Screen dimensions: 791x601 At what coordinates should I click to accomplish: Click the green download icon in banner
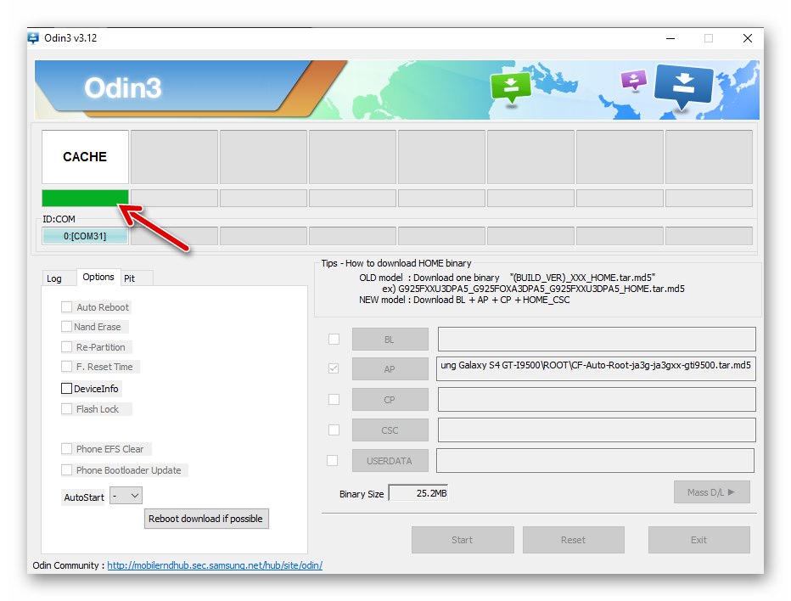(x=511, y=87)
